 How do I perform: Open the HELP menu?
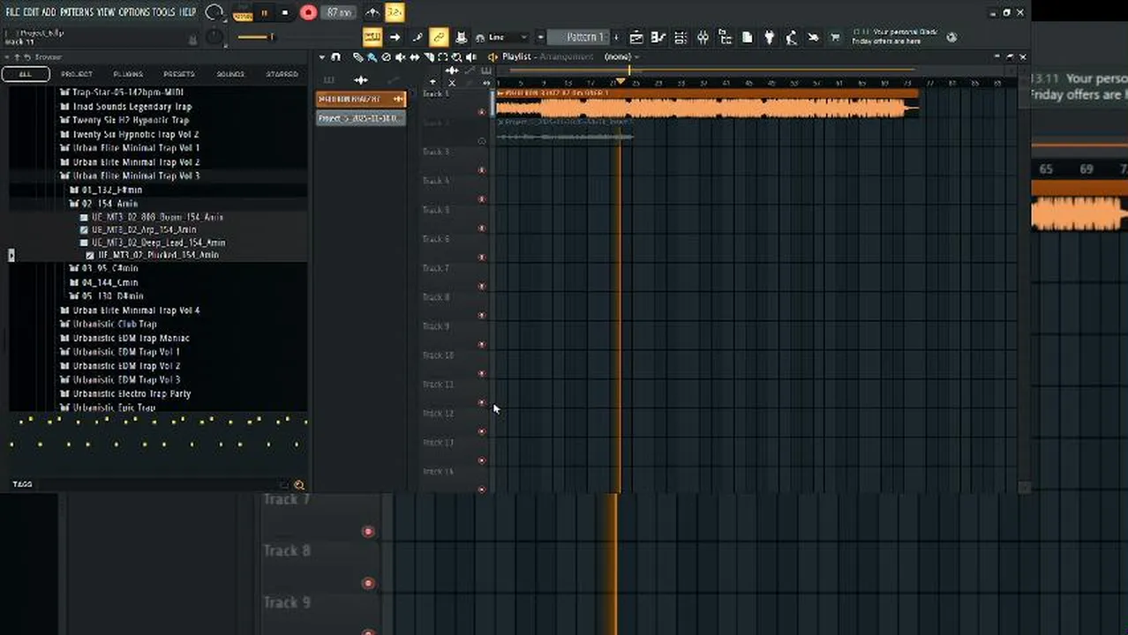[x=188, y=11]
